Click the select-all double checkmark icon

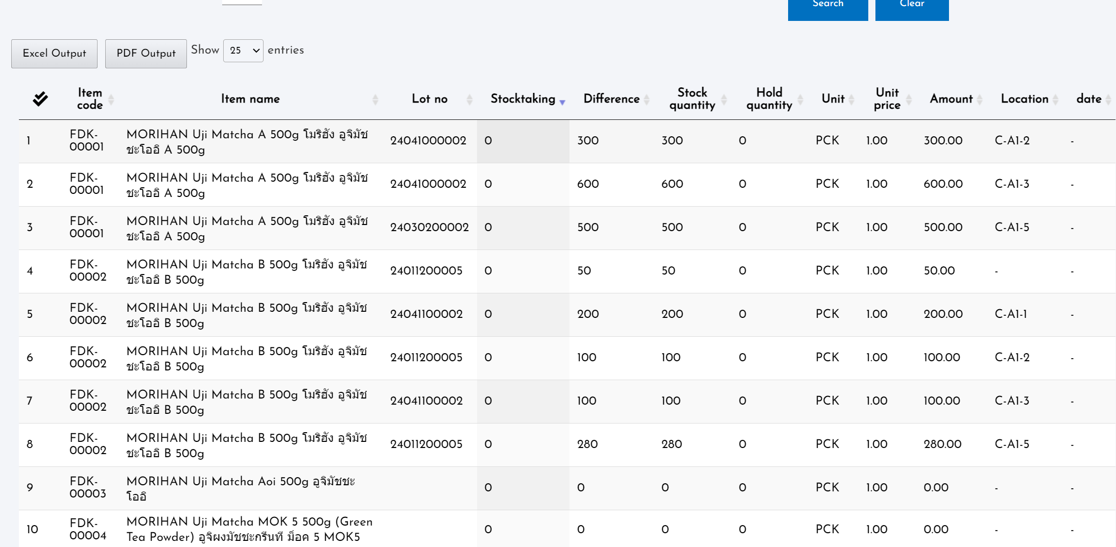(x=40, y=99)
